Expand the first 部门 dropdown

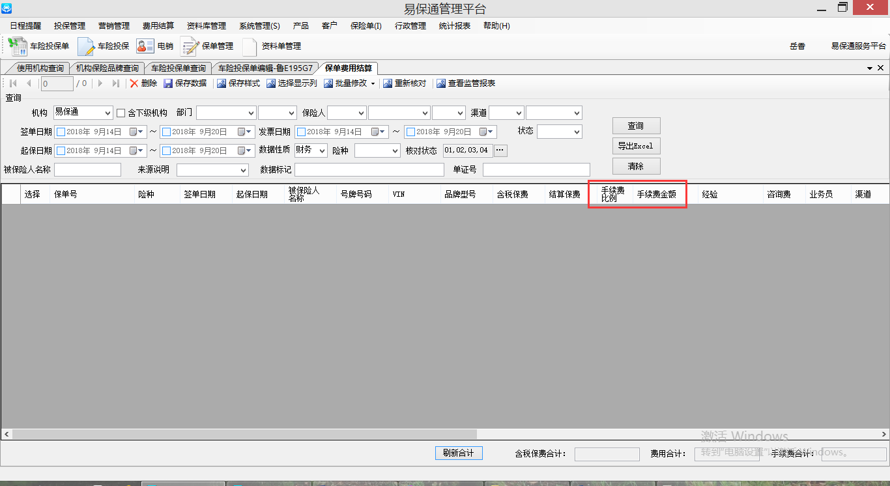(225, 113)
